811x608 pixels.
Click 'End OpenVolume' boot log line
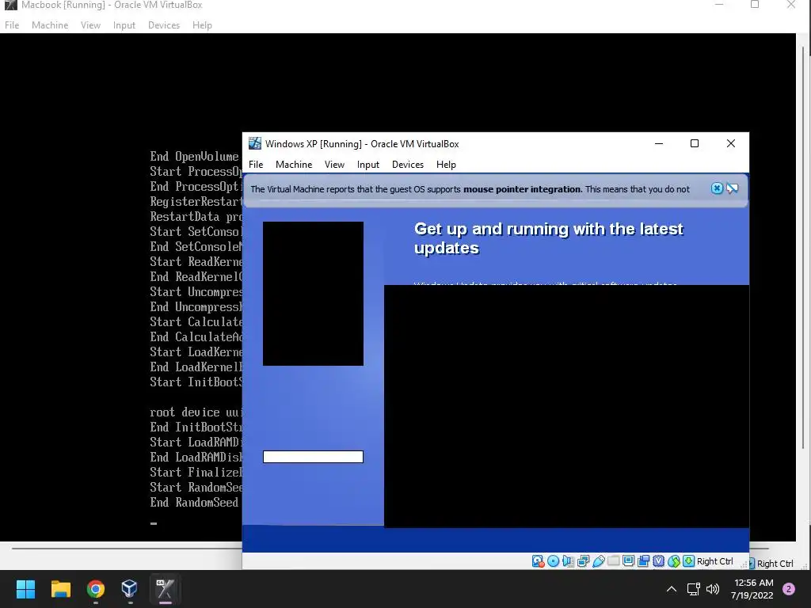[194, 157]
